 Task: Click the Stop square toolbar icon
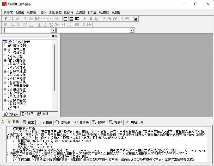[x=91, y=18]
